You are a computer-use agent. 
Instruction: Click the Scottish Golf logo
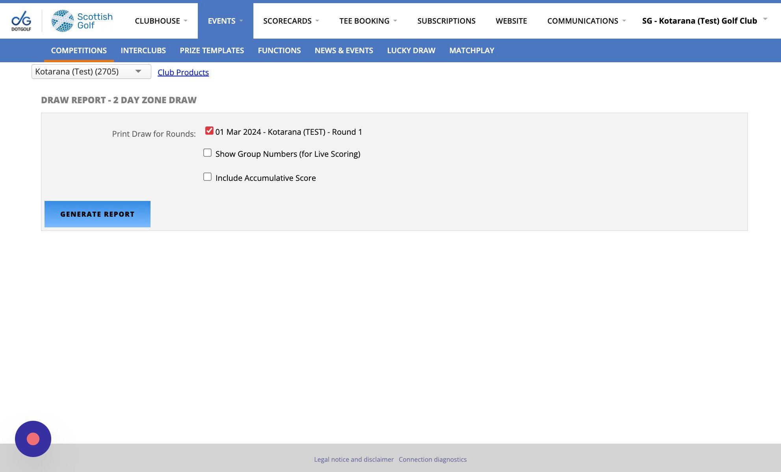[x=82, y=21]
